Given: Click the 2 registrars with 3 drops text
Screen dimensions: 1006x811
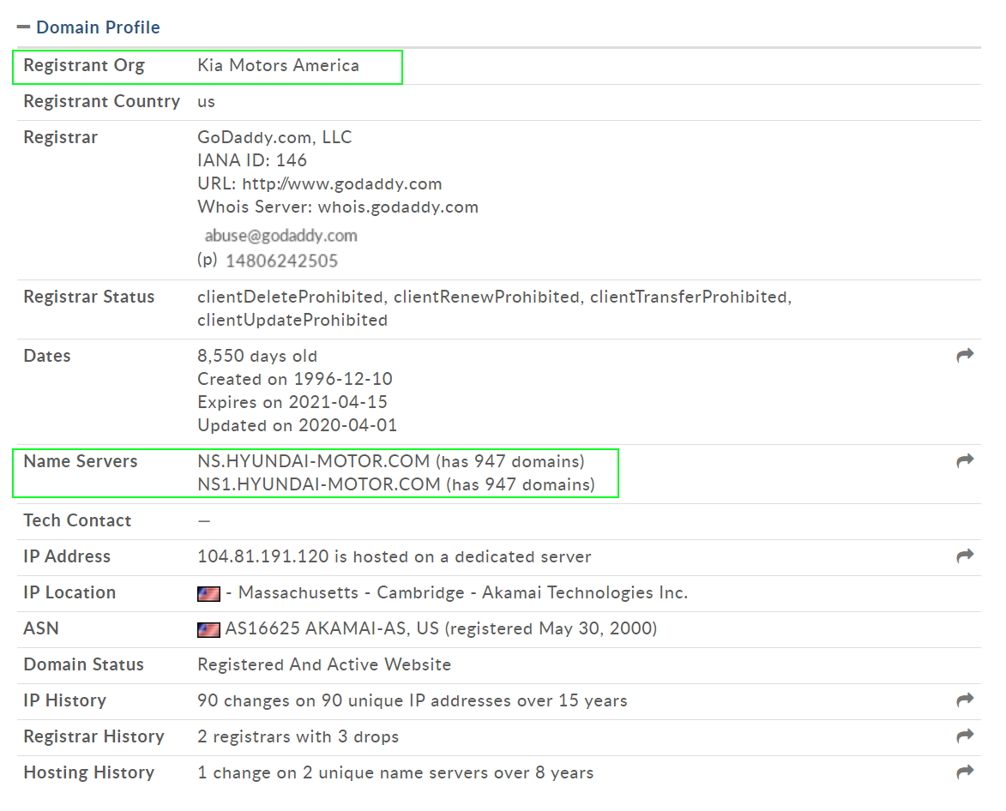Looking at the screenshot, I should tap(298, 736).
